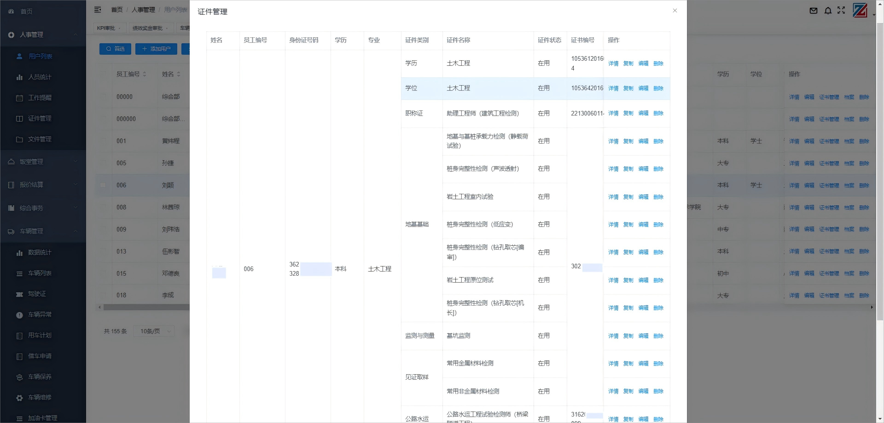This screenshot has height=423, width=884.
Task: Open the 10条/页 page size dropdown
Action: click(x=153, y=331)
